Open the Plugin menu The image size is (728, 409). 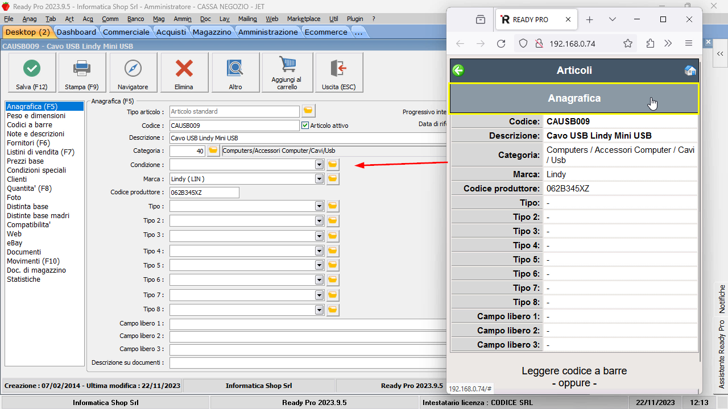(x=354, y=19)
